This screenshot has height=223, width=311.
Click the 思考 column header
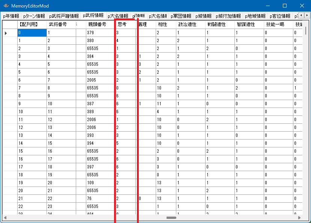122,24
